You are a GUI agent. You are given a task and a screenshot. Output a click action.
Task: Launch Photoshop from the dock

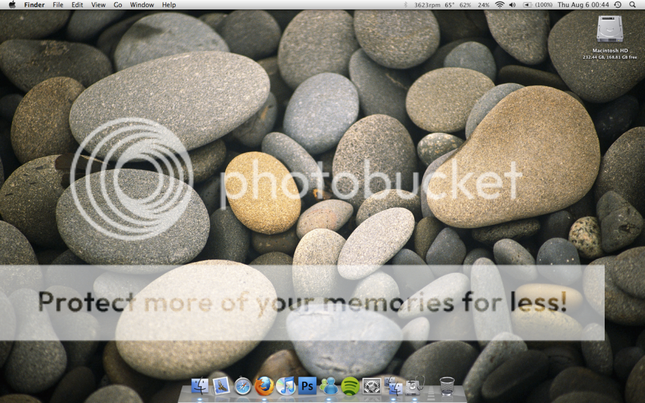[307, 385]
